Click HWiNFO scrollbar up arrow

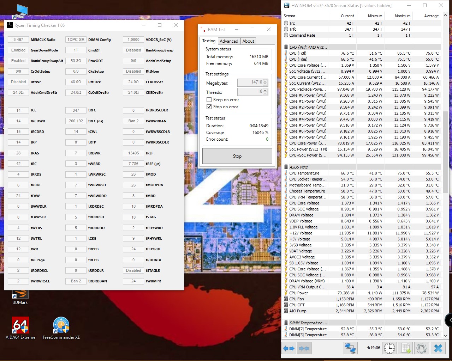pyautogui.click(x=445, y=16)
